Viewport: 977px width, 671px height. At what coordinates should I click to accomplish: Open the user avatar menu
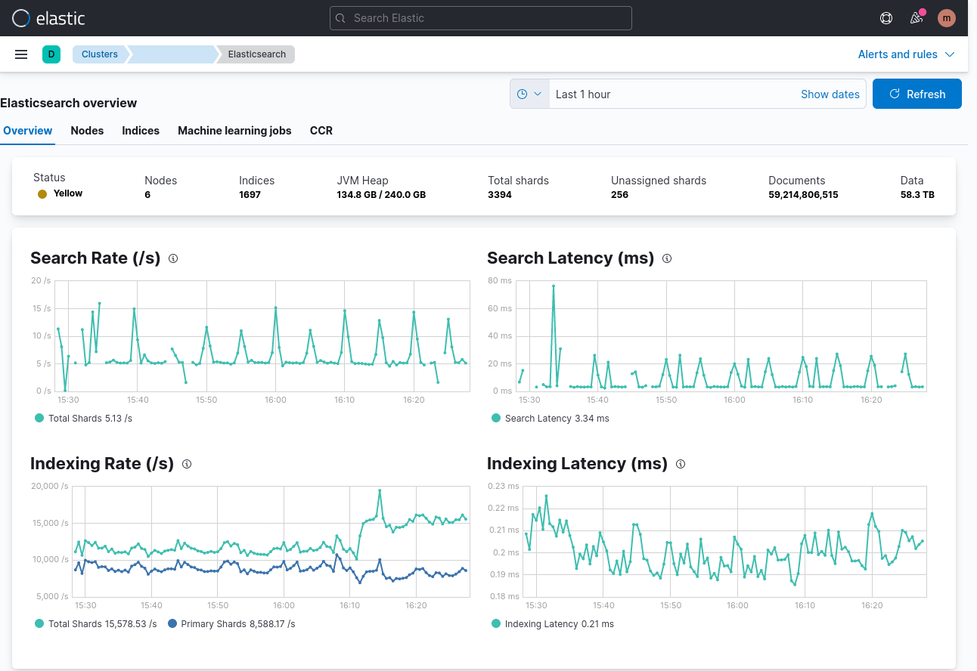[x=947, y=18]
